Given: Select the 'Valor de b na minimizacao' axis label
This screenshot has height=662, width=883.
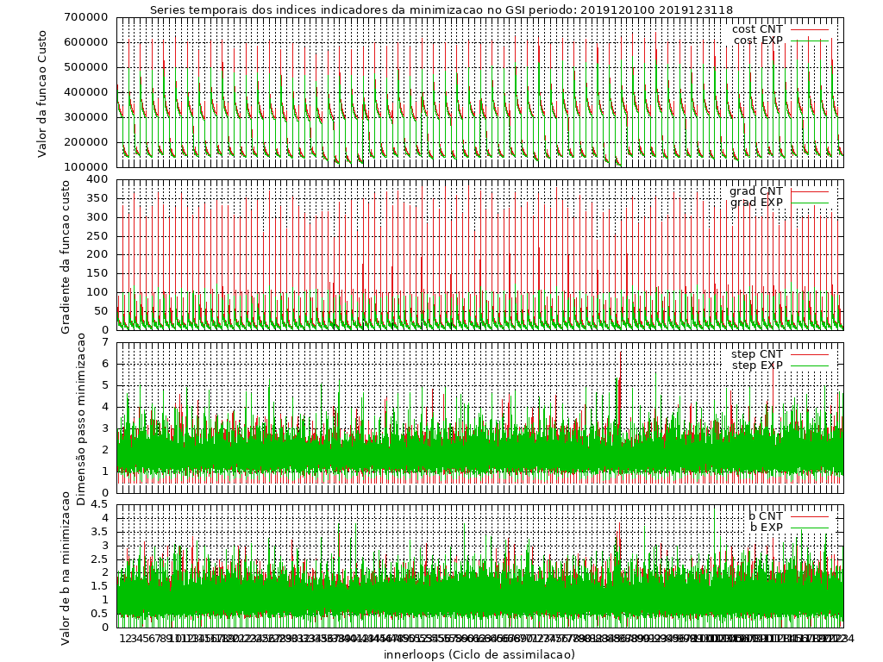Looking at the screenshot, I should coord(66,567).
